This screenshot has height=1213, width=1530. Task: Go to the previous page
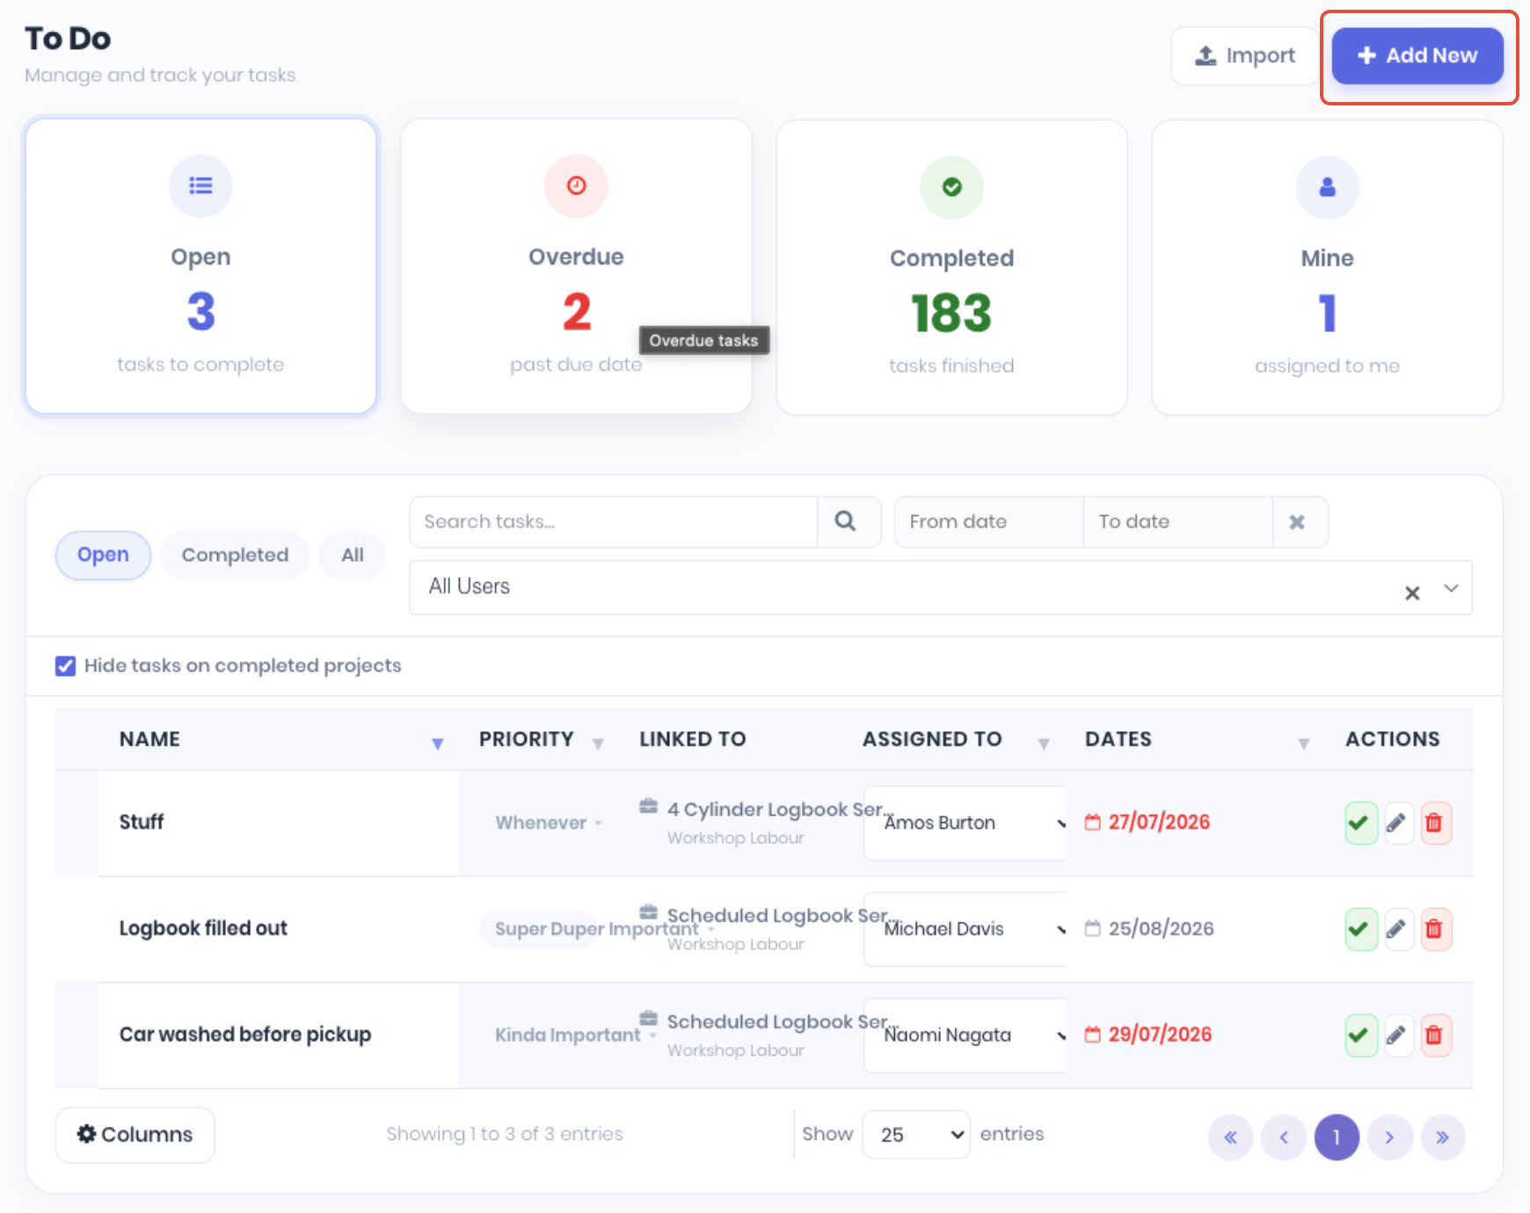point(1284,1137)
